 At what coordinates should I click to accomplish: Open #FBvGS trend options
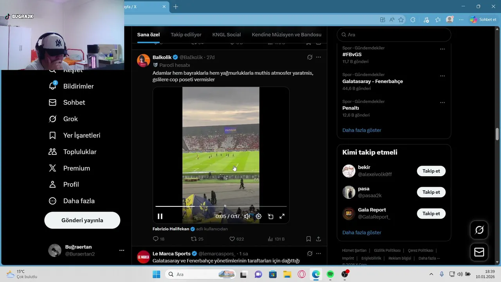(442, 49)
